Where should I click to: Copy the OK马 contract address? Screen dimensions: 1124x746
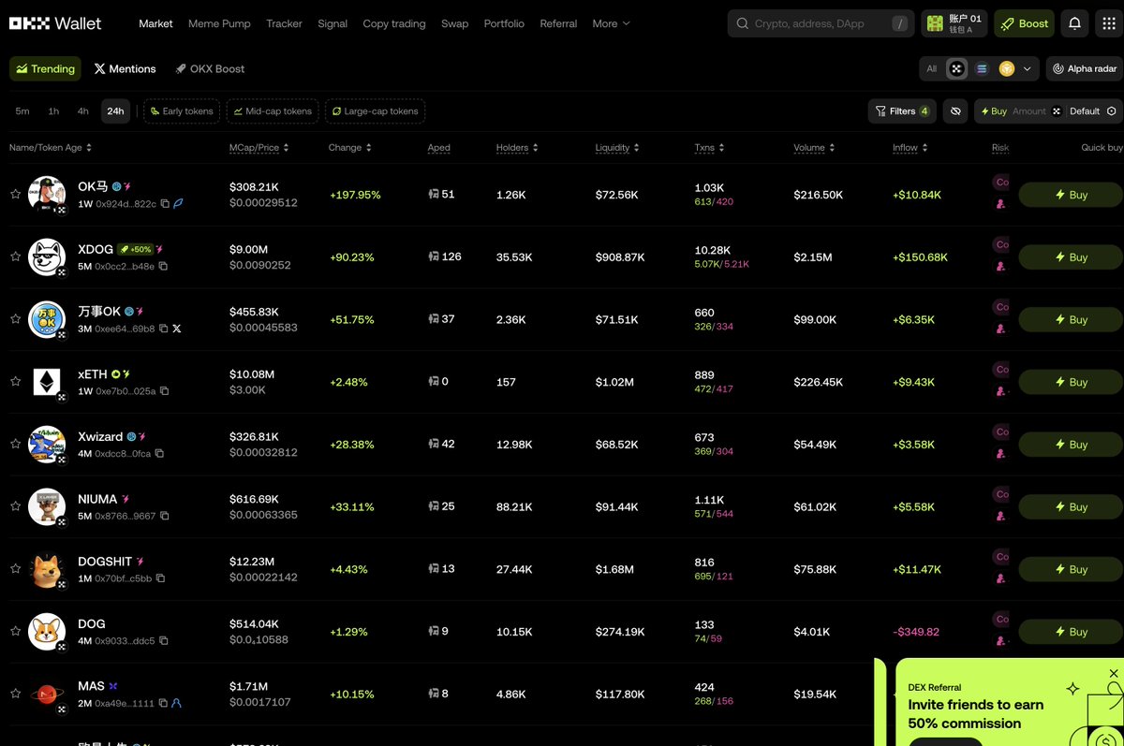tap(165, 203)
